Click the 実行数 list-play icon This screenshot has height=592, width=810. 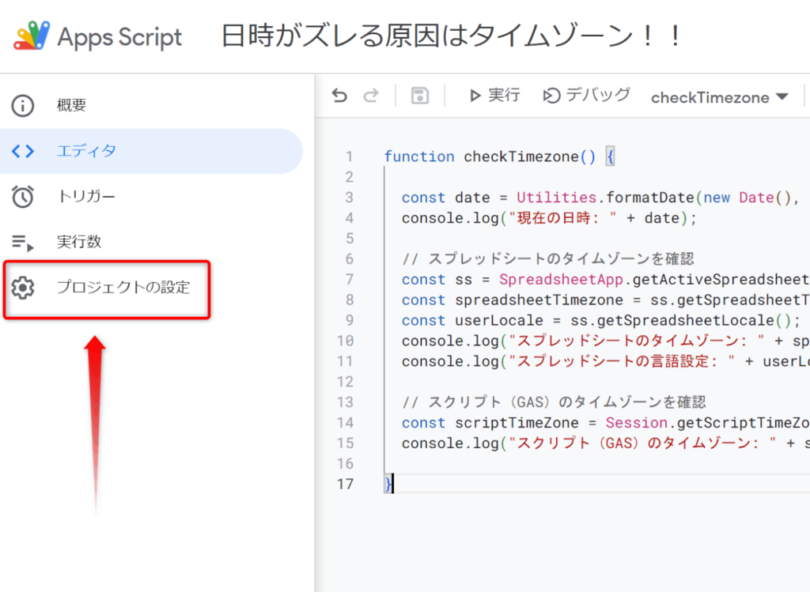click(x=23, y=242)
